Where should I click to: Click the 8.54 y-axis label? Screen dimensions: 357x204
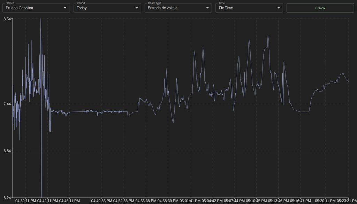tap(7, 19)
